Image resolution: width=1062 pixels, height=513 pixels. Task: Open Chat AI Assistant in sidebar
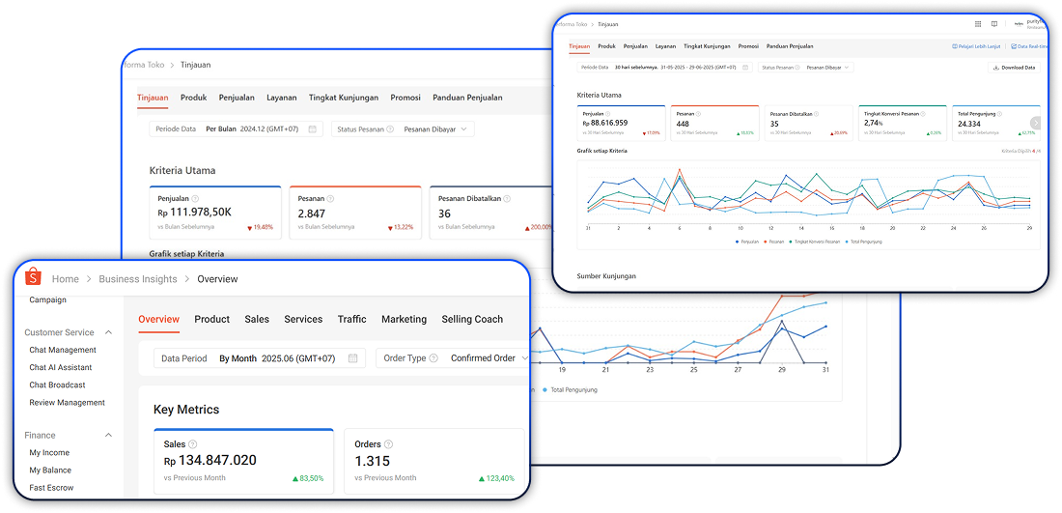click(61, 367)
